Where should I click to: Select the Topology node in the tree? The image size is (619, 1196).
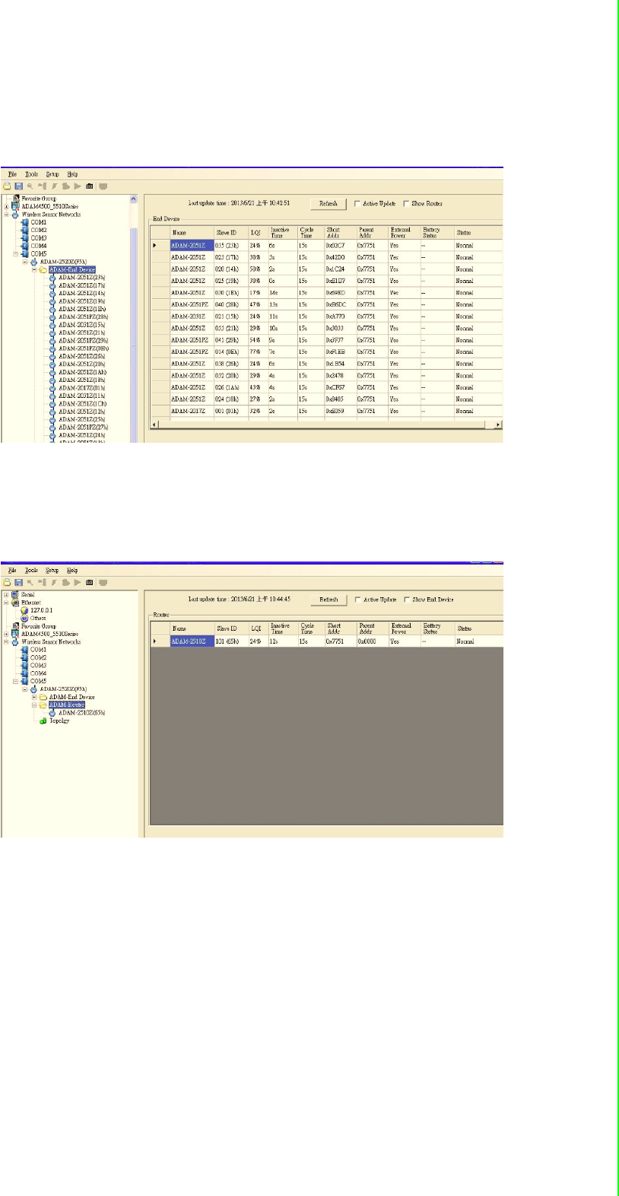[59, 721]
